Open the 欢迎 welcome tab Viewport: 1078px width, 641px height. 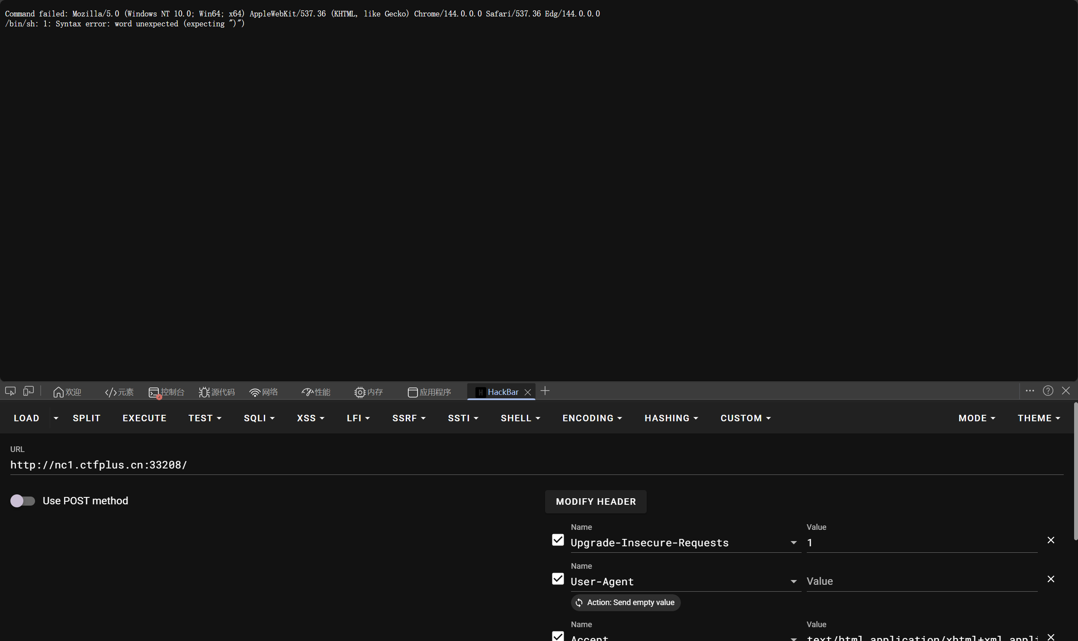coord(67,392)
